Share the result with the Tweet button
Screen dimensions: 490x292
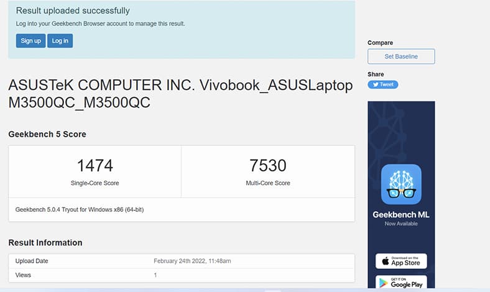tap(383, 84)
